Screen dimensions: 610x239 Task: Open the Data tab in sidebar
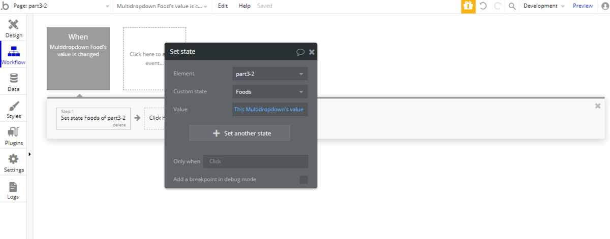pos(14,82)
